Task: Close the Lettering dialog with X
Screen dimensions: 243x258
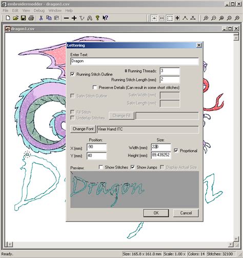Action: click(199, 45)
